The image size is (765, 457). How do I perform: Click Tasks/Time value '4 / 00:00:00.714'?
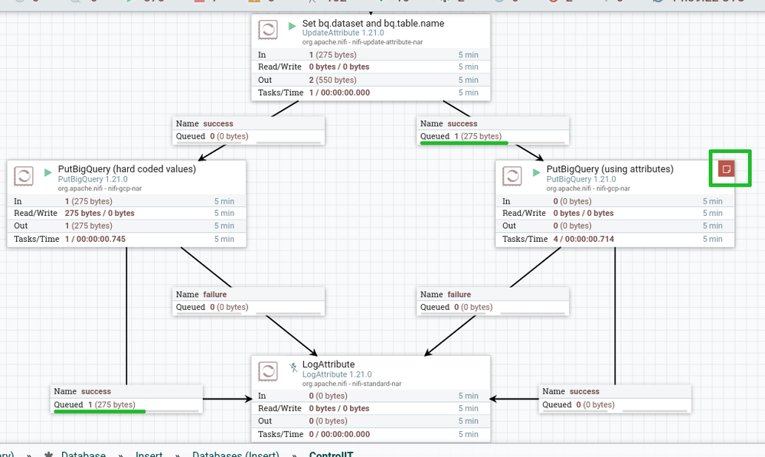584,239
